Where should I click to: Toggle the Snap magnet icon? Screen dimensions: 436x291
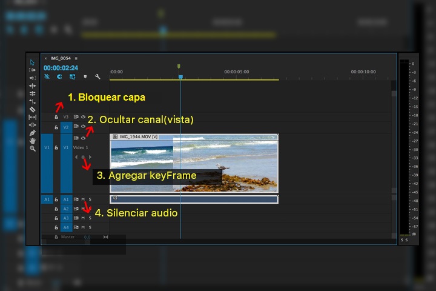(x=59, y=76)
